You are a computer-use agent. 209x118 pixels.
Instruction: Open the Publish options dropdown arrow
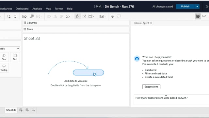pos(197,7)
